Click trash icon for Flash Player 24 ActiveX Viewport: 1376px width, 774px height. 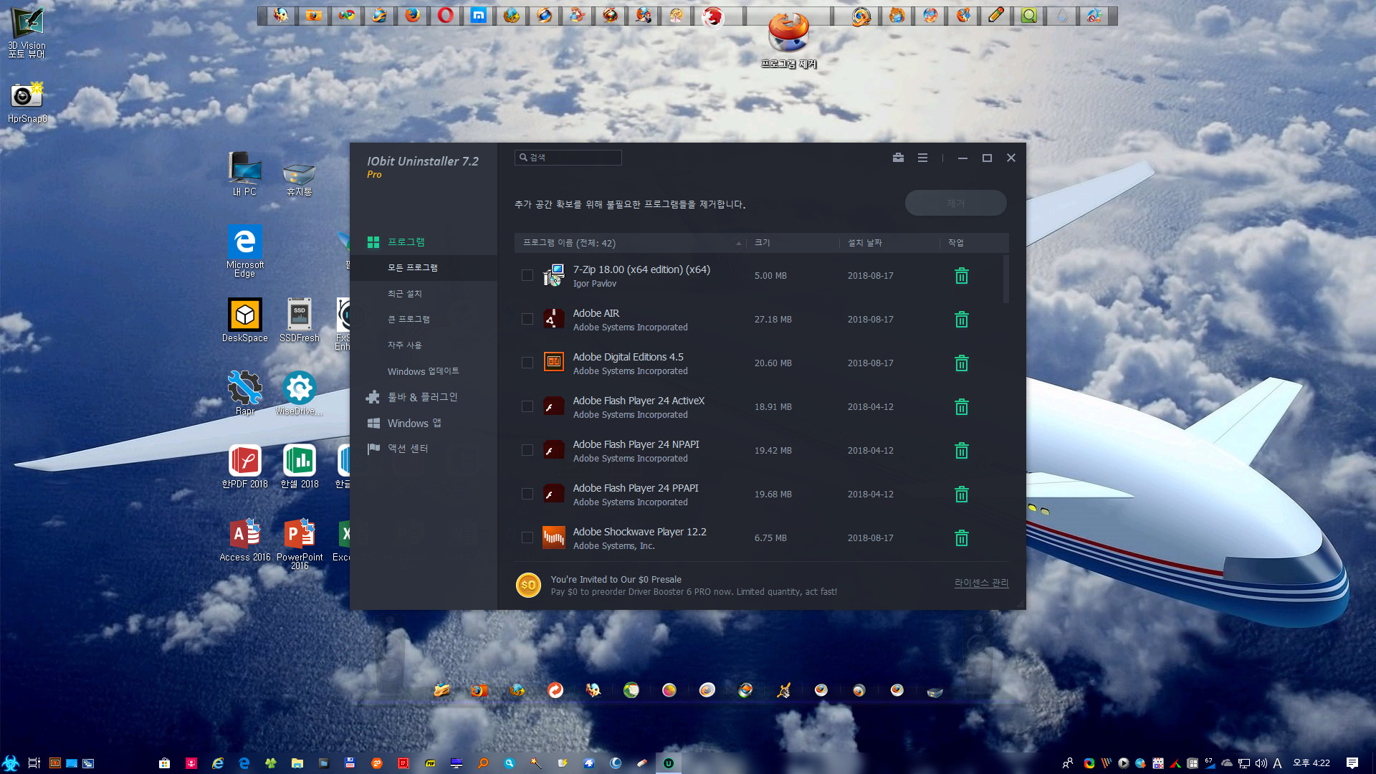click(x=962, y=407)
